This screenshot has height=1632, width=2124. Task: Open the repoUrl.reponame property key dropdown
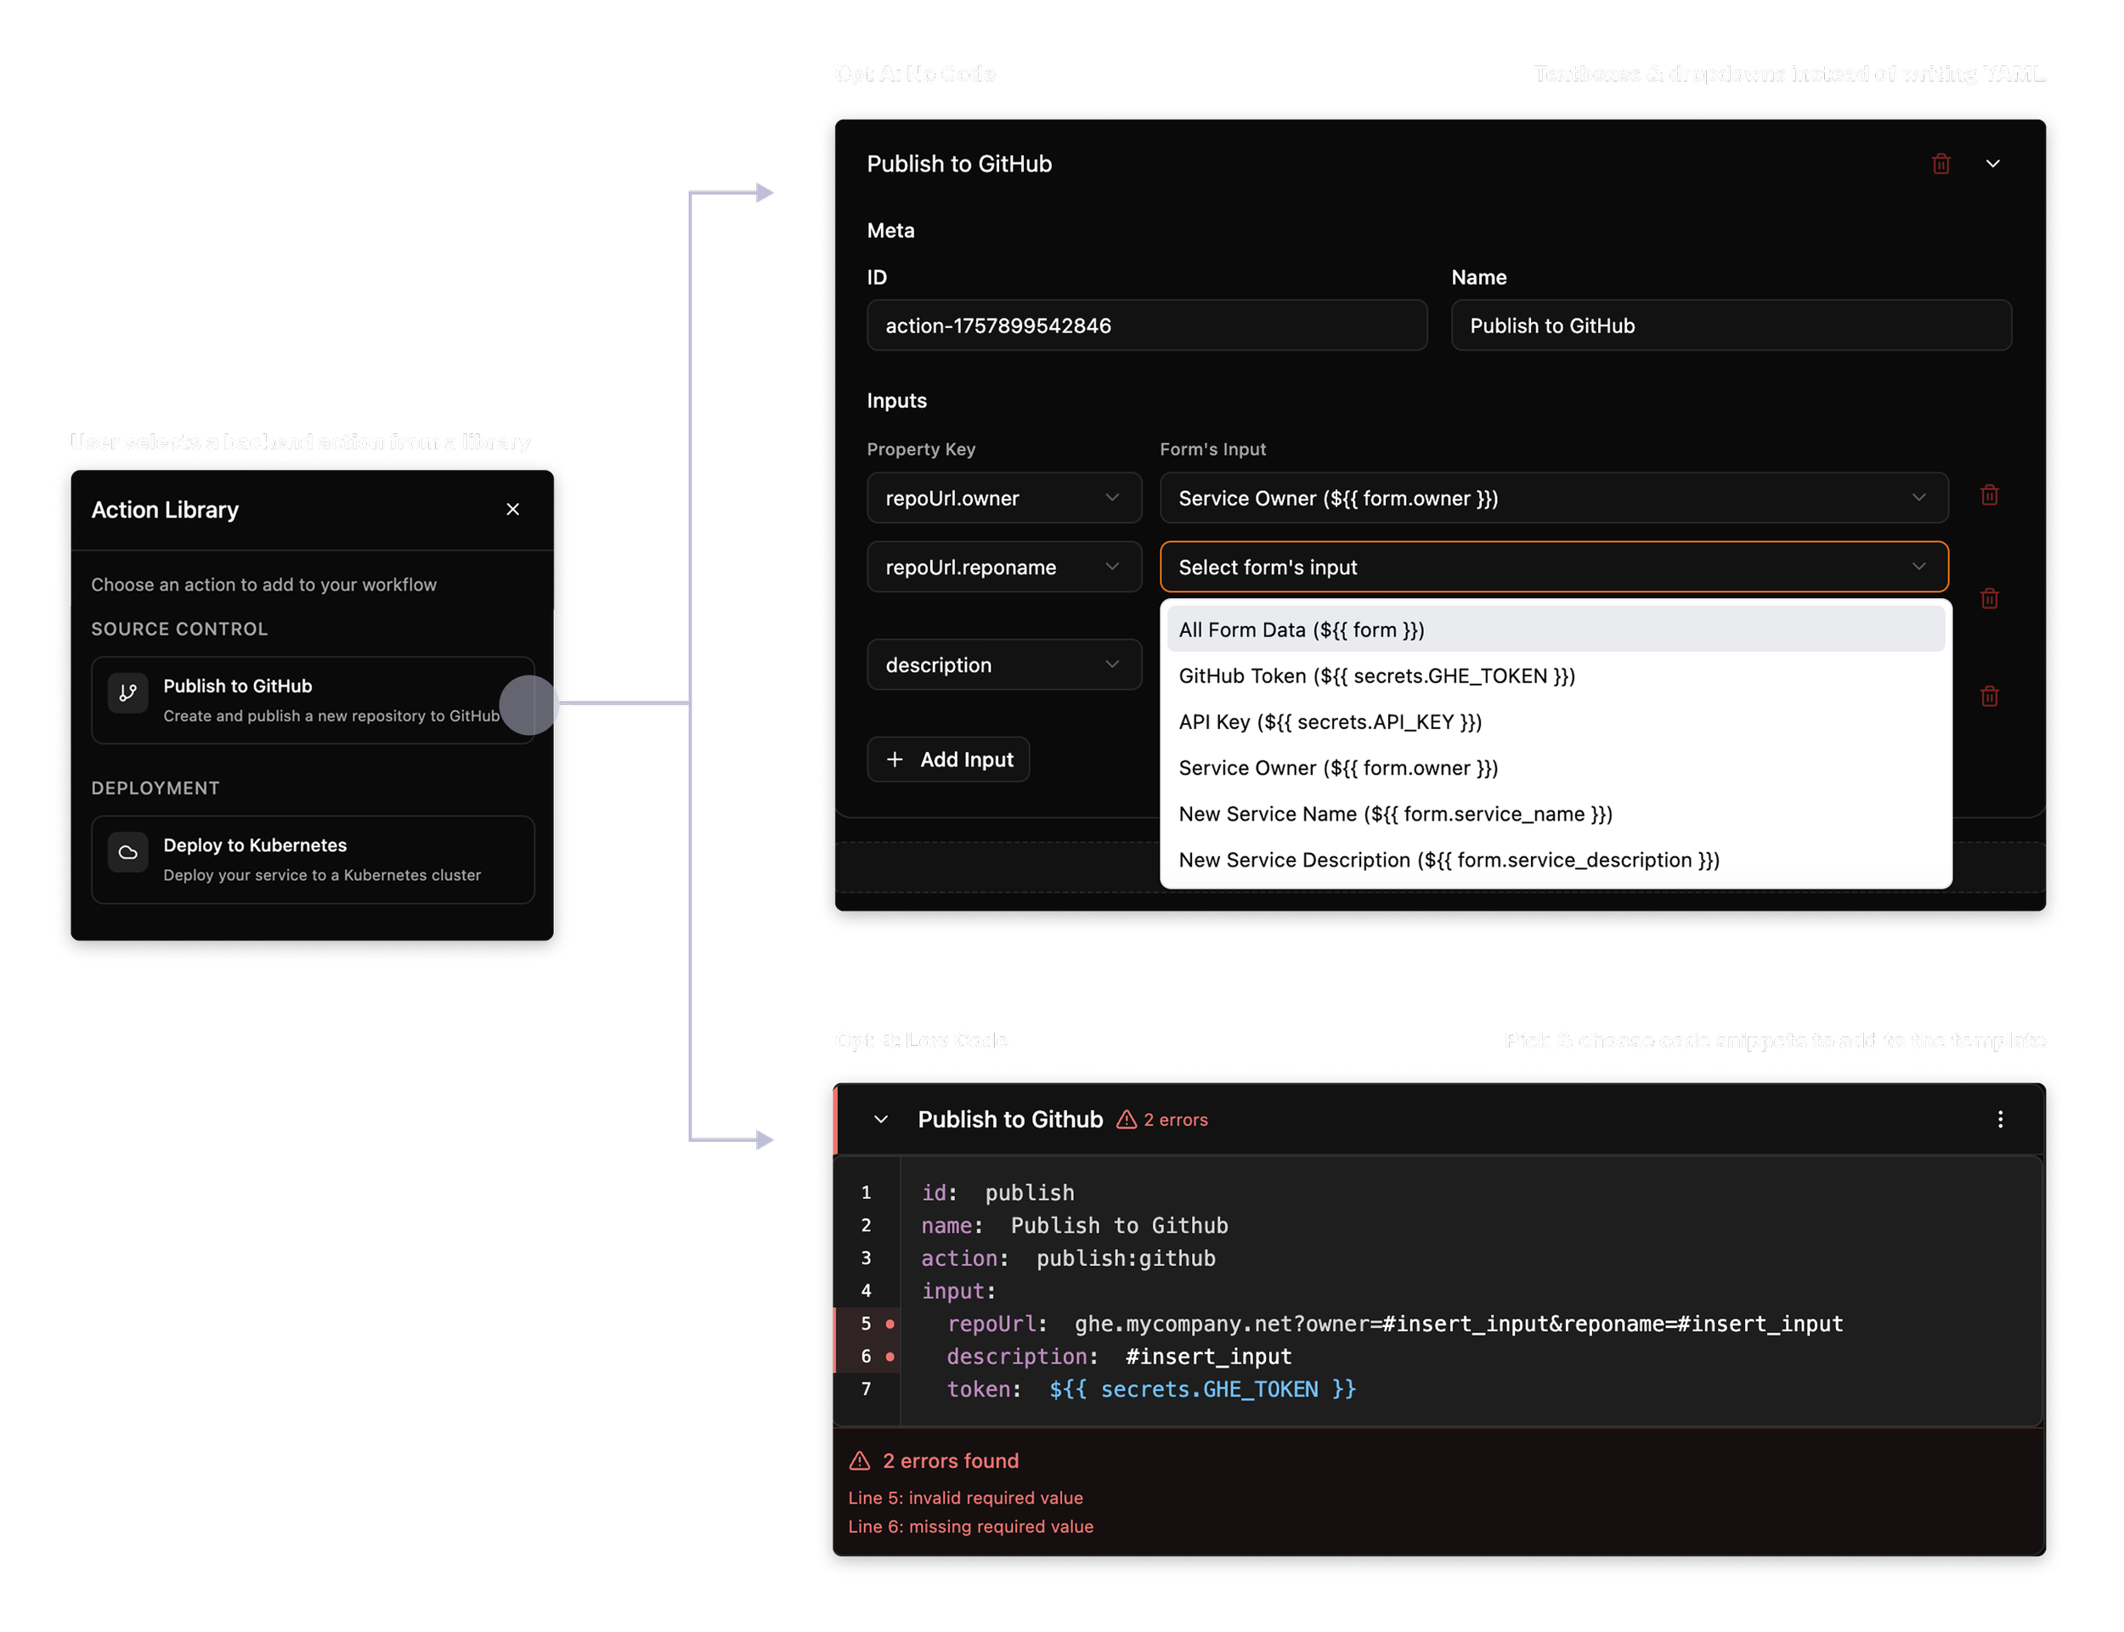click(1003, 567)
